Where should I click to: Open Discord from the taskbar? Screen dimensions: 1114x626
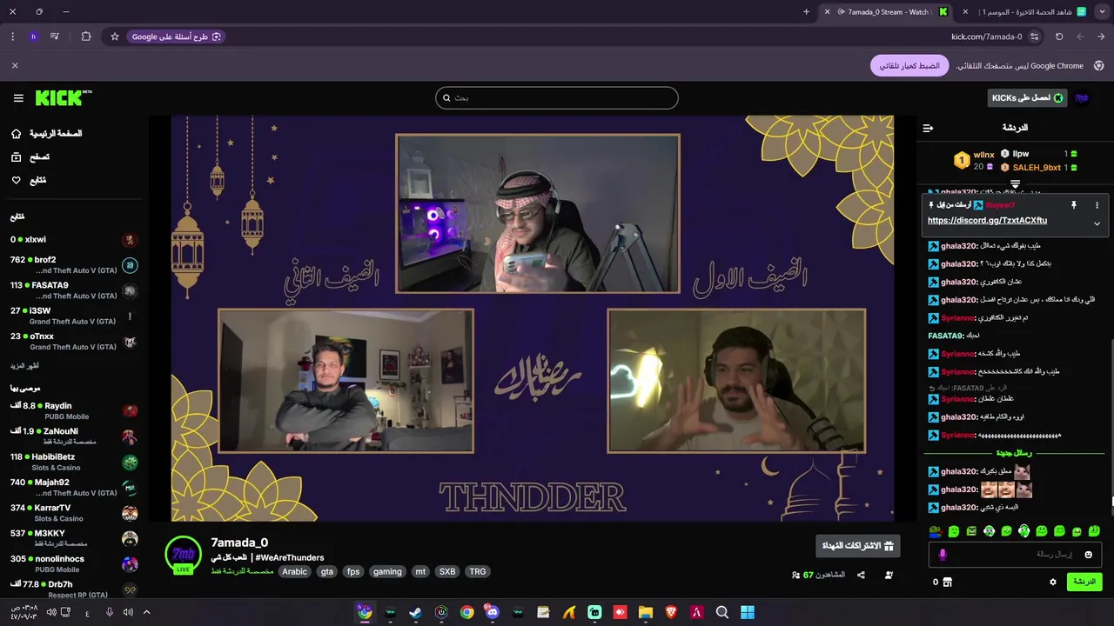point(493,612)
